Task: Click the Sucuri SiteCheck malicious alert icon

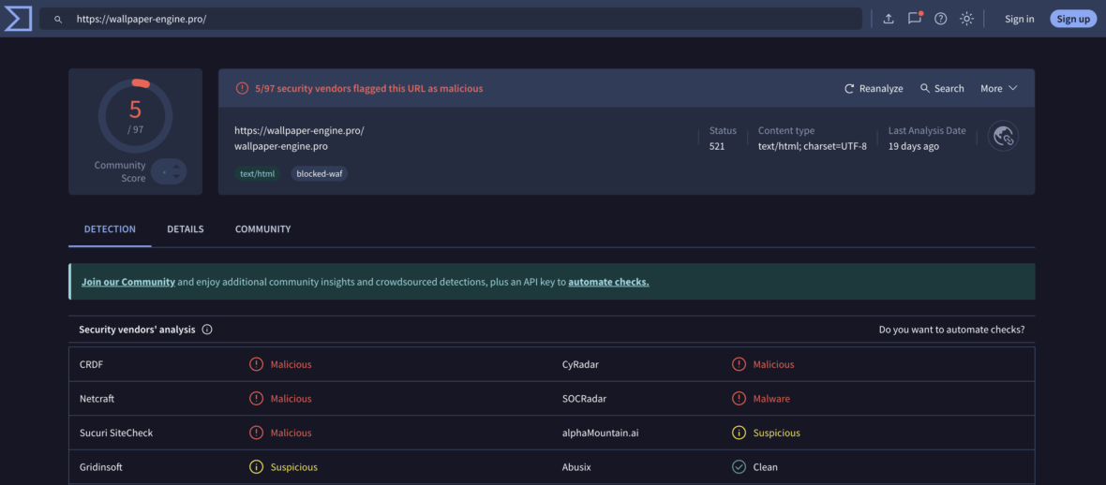Action: [x=256, y=433]
